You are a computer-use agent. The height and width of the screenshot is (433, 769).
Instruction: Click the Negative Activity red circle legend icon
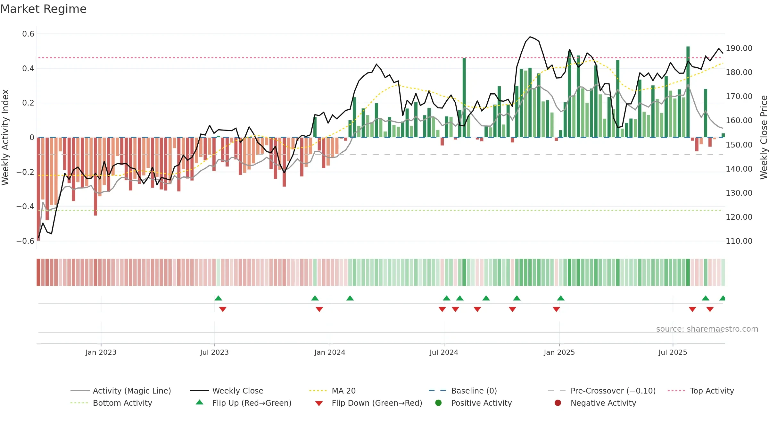pos(558,403)
